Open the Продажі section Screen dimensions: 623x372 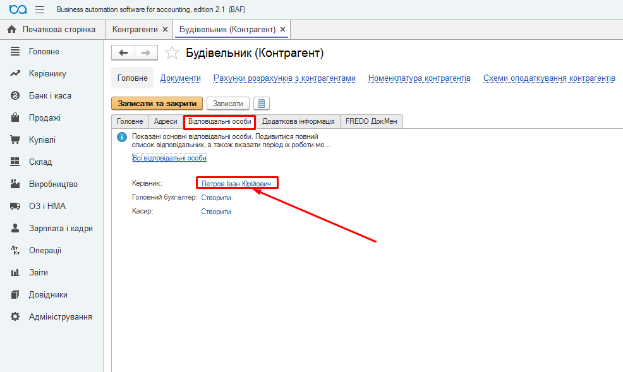click(x=45, y=118)
